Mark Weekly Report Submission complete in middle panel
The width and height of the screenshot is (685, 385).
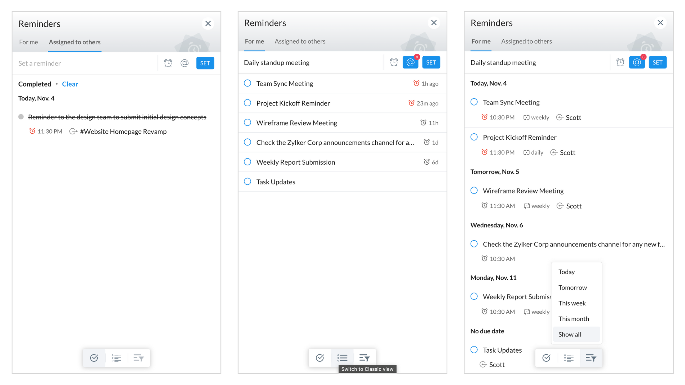click(x=248, y=162)
